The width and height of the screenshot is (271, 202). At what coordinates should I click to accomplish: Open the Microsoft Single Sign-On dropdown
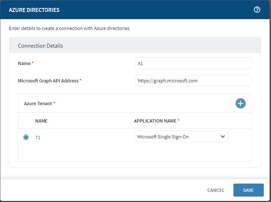click(177, 137)
